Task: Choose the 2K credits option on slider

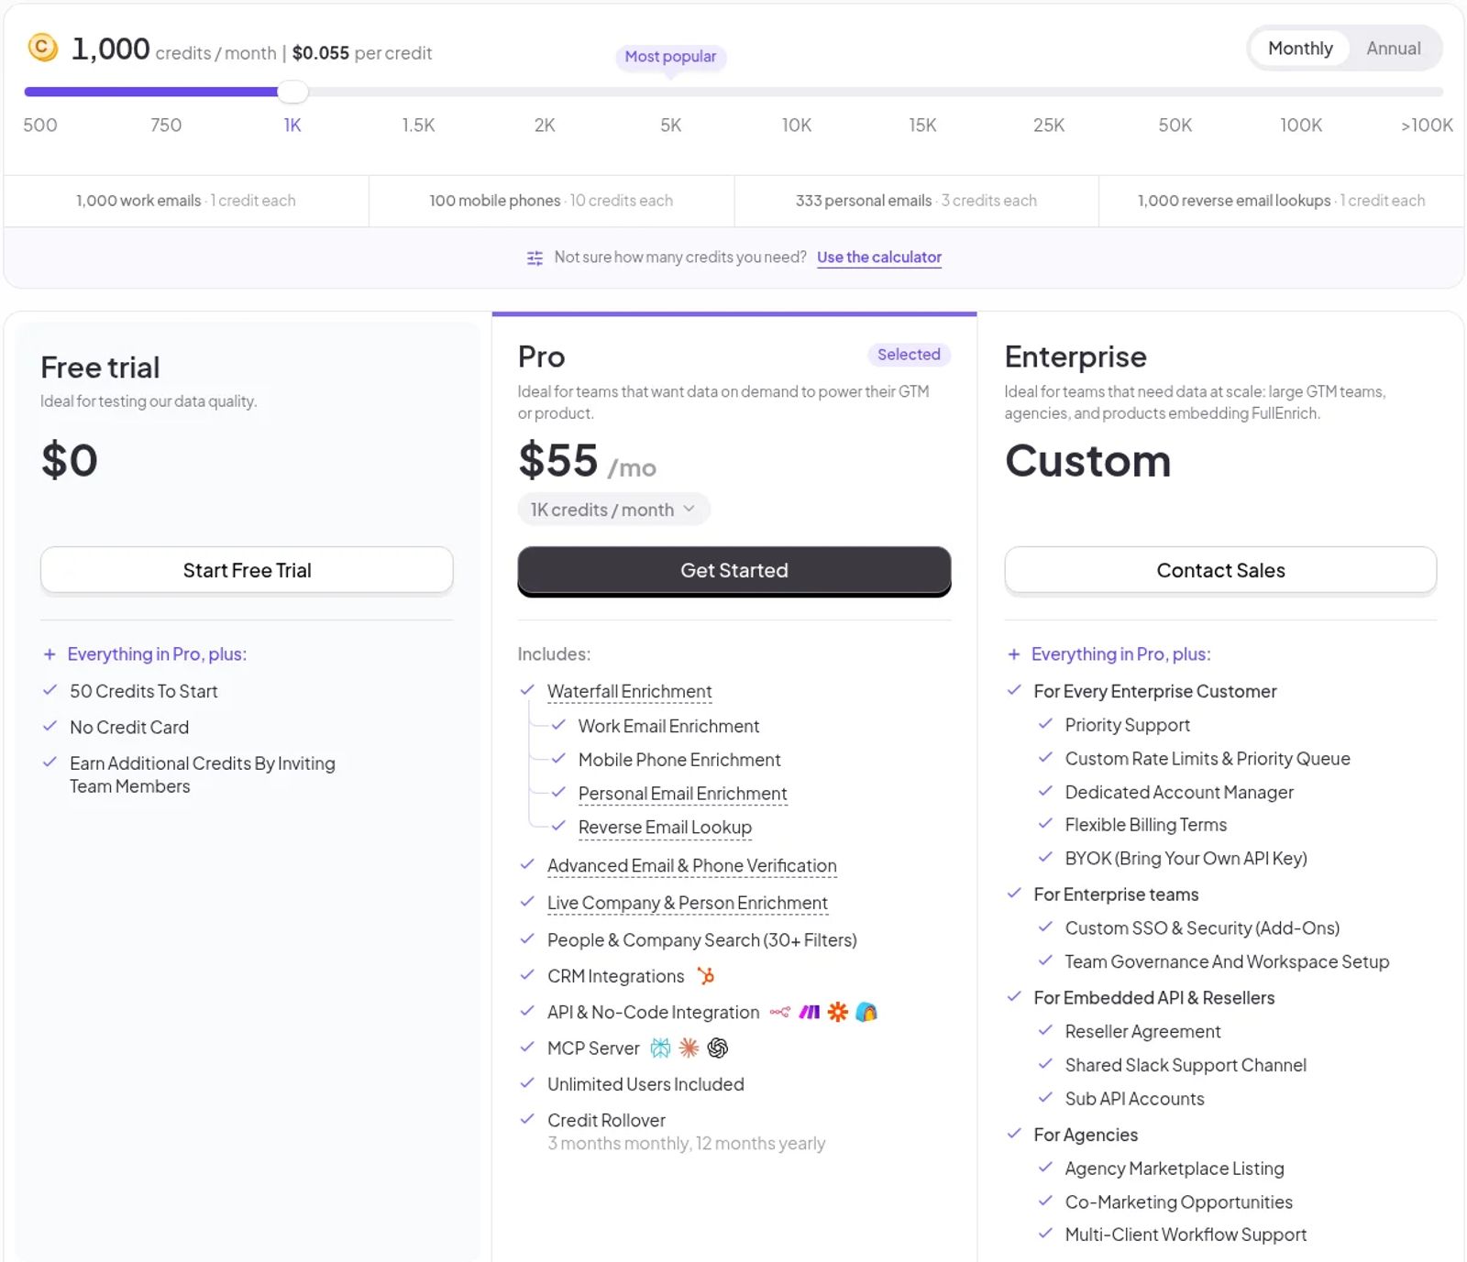Action: [x=545, y=125]
